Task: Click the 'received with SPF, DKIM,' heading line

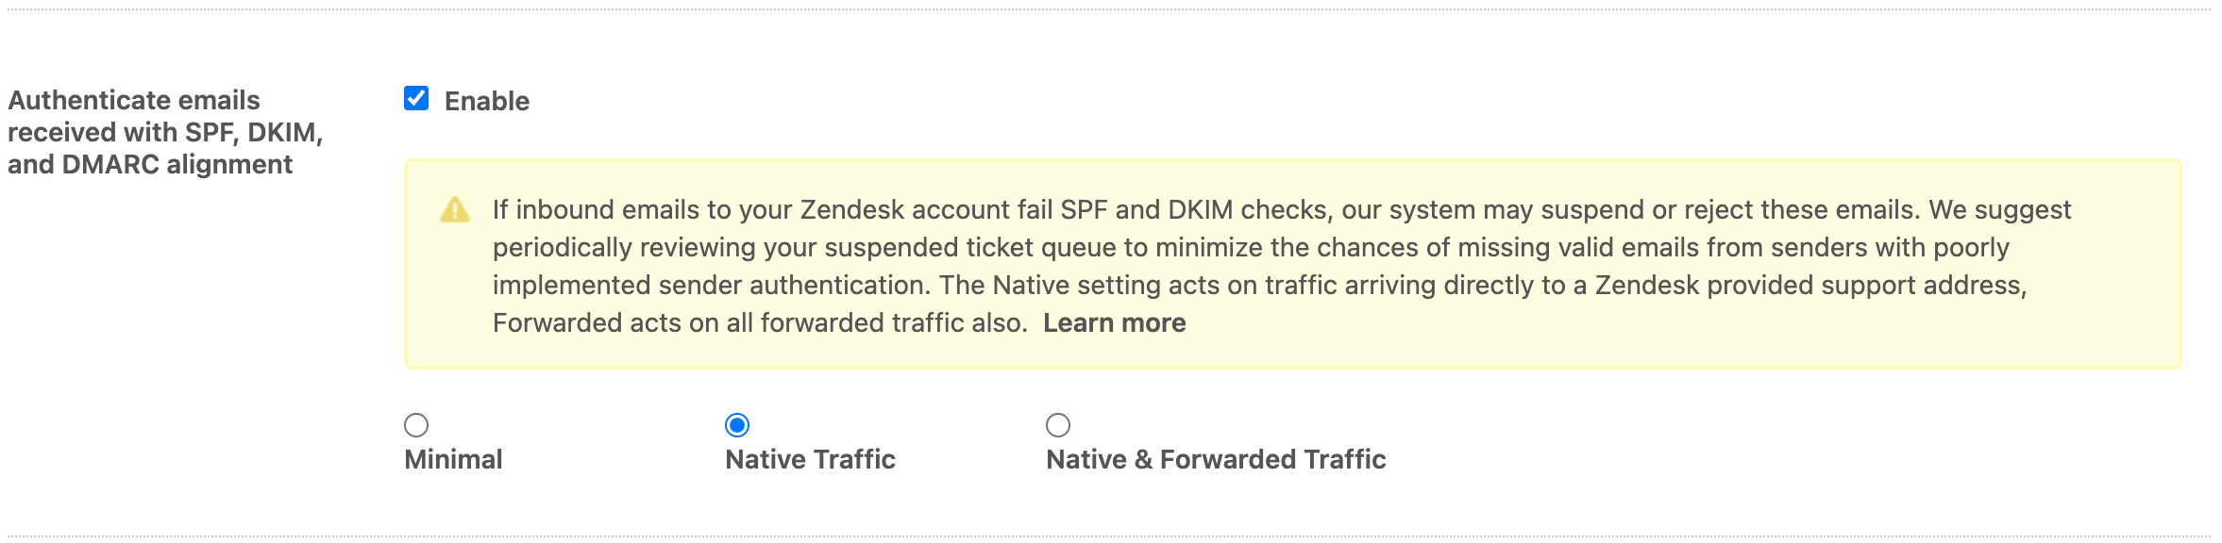Action: (165, 132)
